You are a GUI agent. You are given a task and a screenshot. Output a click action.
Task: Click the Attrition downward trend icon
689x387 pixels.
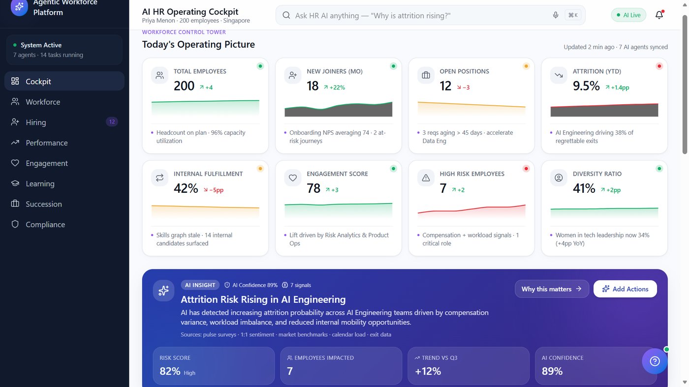click(559, 76)
